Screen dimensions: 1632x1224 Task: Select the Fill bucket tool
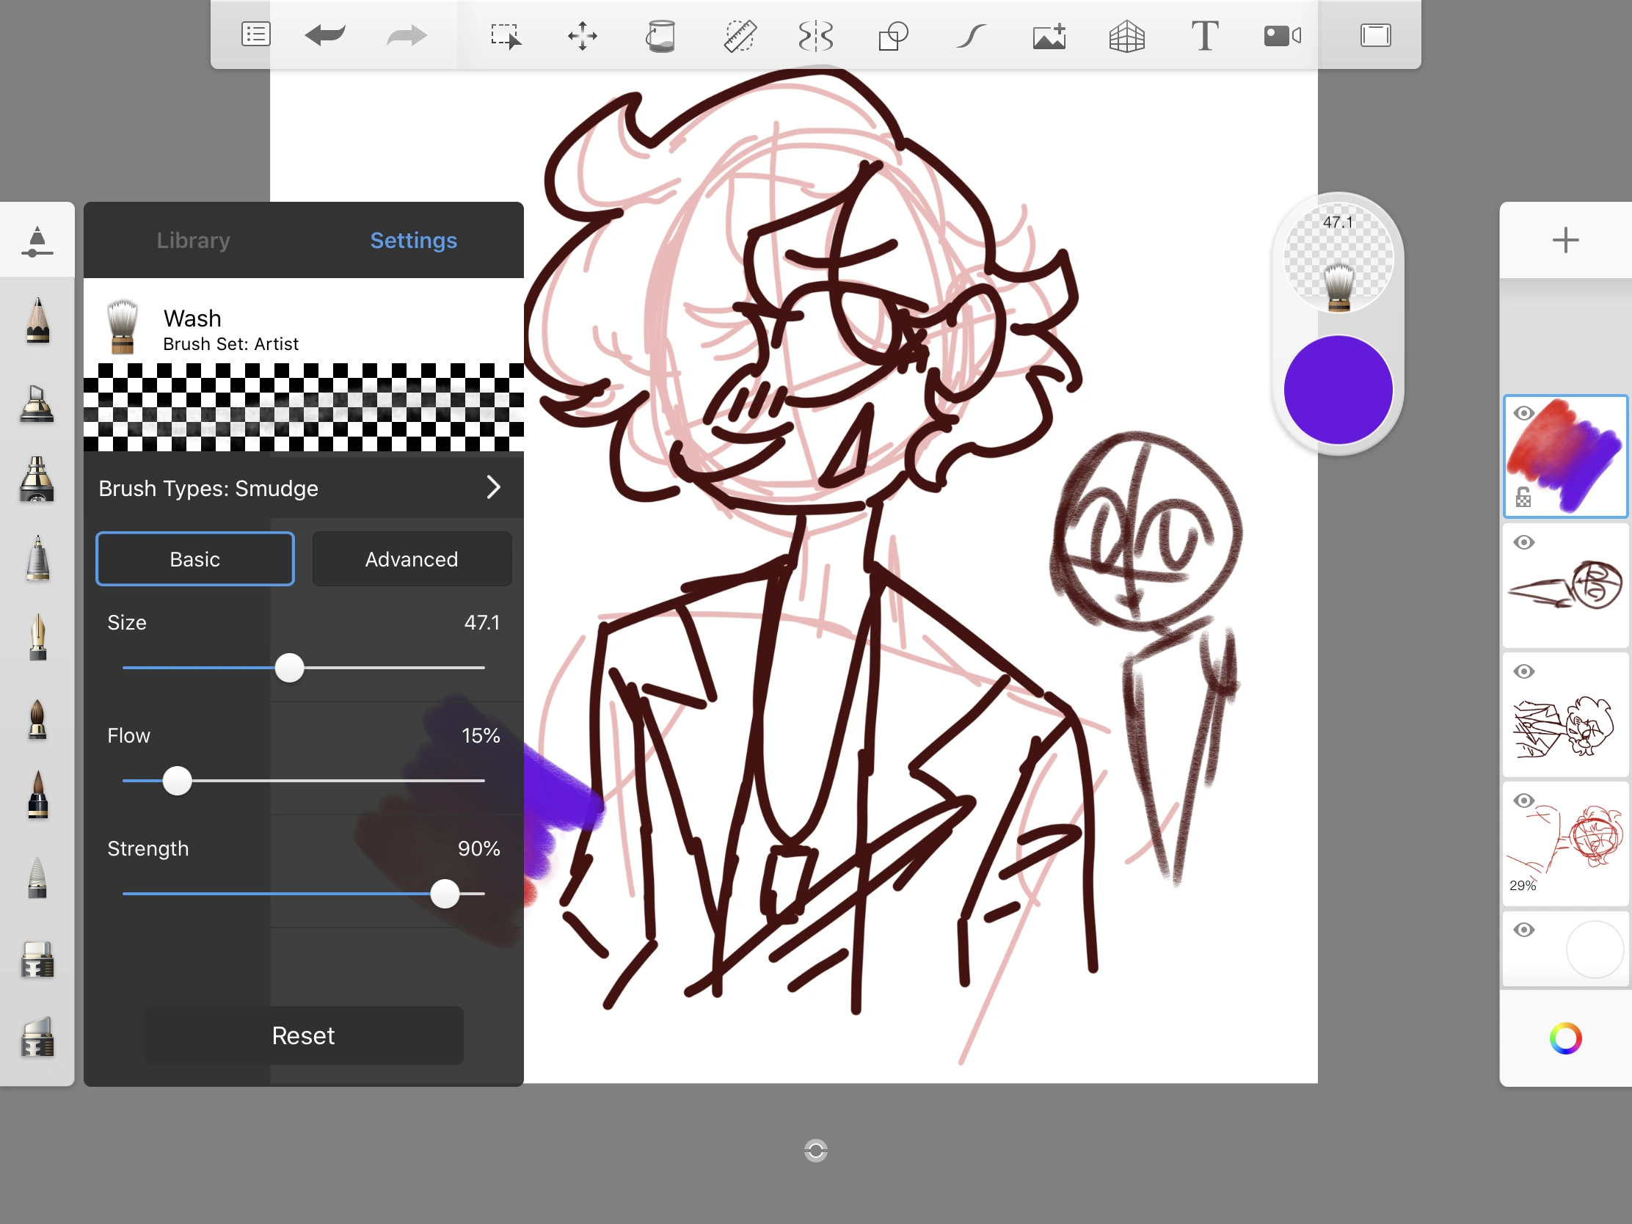coord(660,35)
